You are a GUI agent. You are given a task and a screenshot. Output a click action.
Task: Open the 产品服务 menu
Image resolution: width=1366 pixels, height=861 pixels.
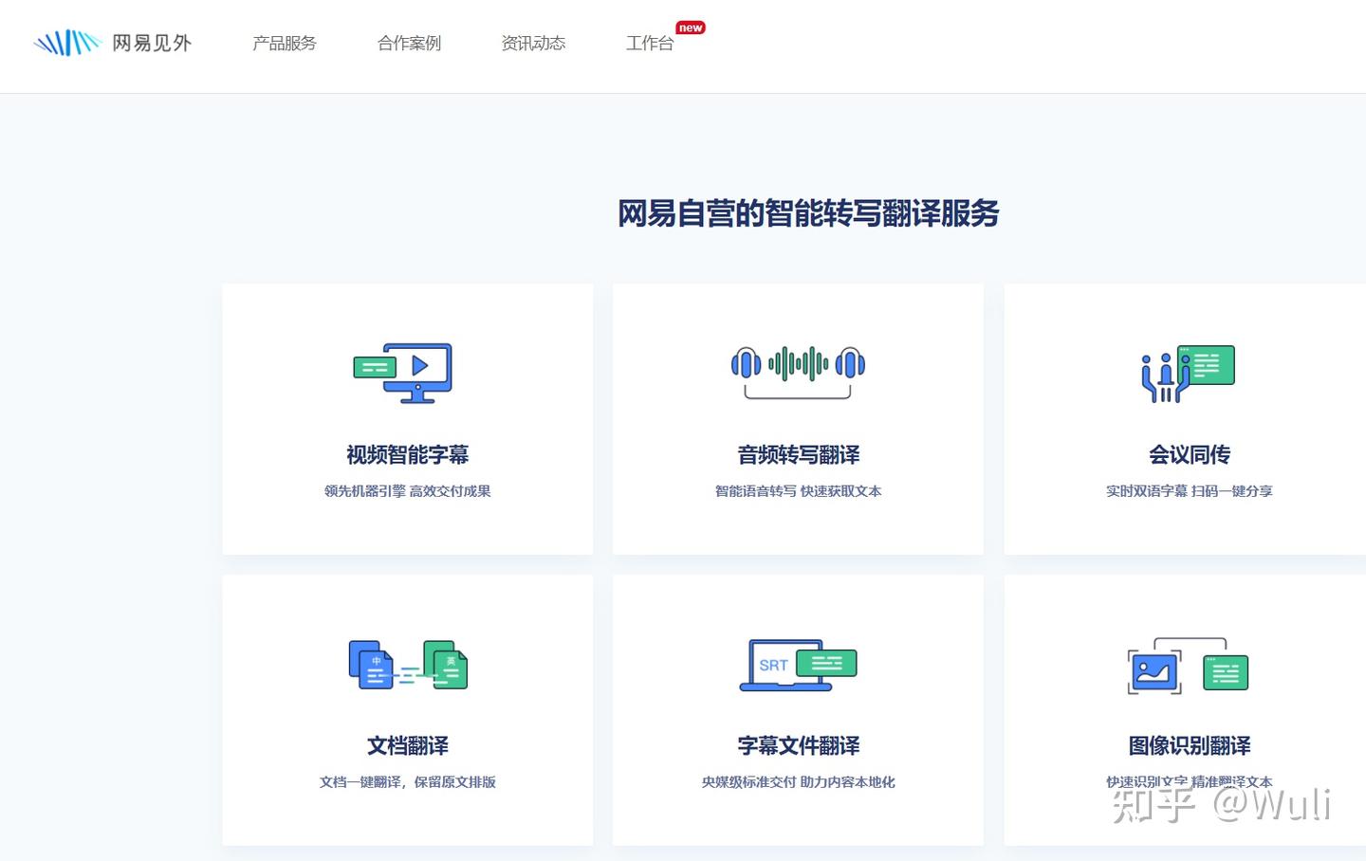click(x=285, y=43)
